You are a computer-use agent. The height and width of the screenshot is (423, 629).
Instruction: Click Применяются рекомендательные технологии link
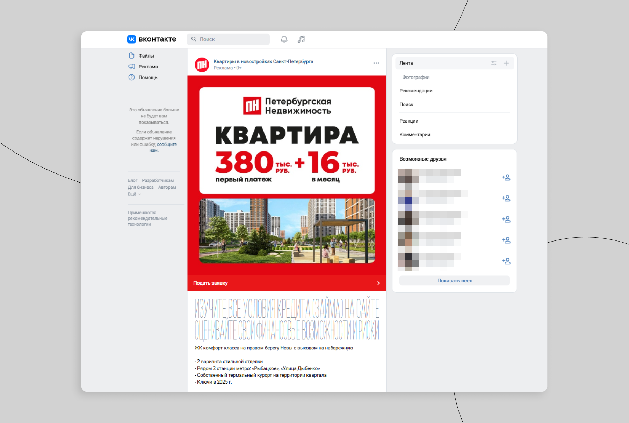(147, 218)
